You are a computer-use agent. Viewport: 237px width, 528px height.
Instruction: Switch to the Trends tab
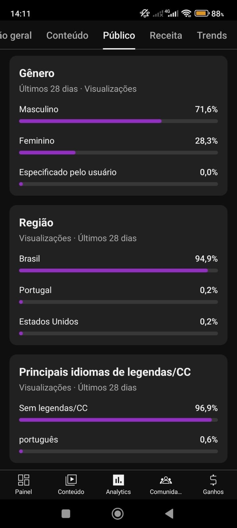tap(212, 36)
